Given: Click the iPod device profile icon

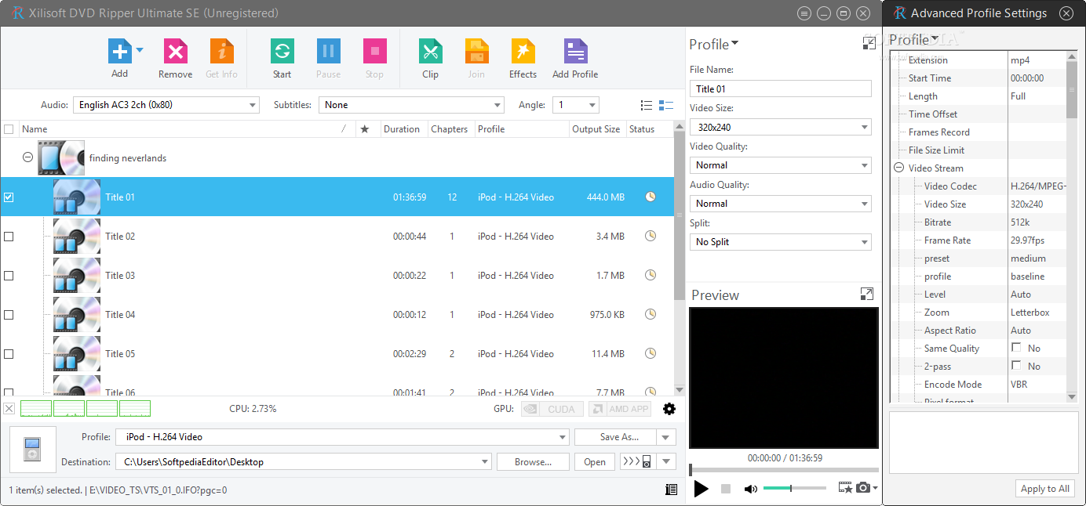Looking at the screenshot, I should point(33,450).
